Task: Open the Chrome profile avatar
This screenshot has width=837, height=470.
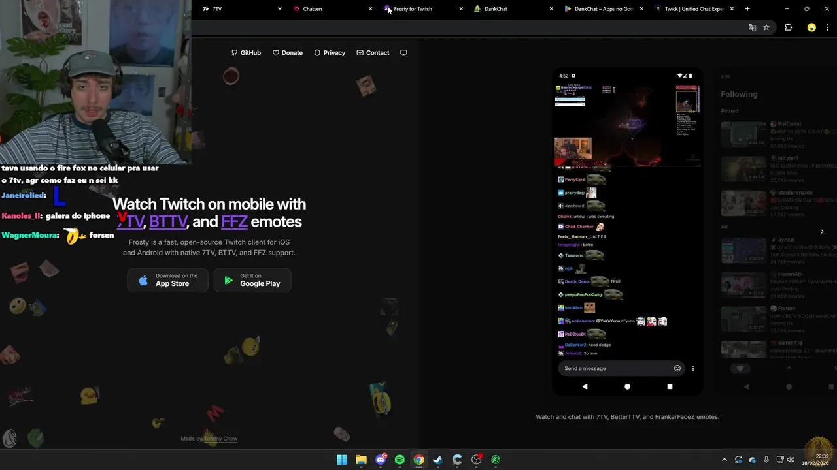Action: coord(811,27)
